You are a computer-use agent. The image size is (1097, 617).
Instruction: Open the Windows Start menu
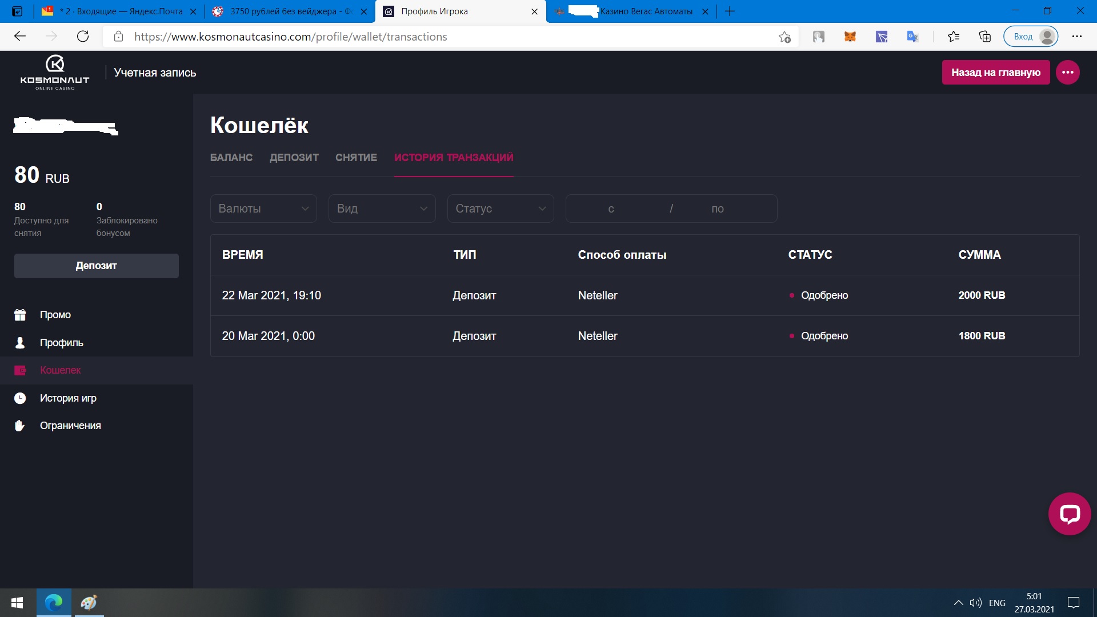pos(17,603)
